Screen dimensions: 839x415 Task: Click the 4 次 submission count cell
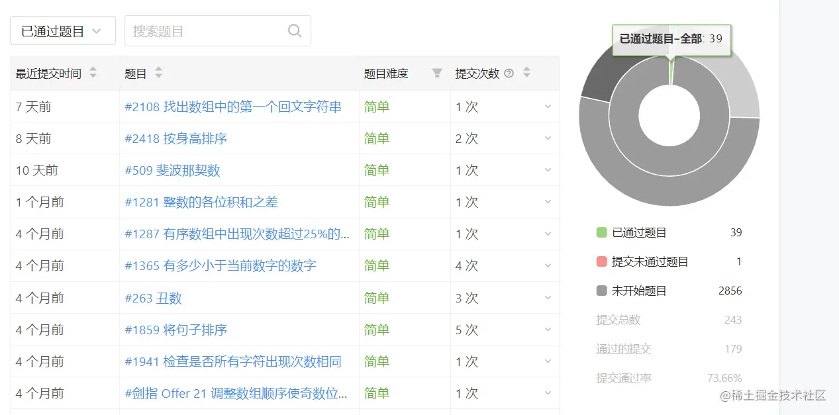[x=467, y=265]
